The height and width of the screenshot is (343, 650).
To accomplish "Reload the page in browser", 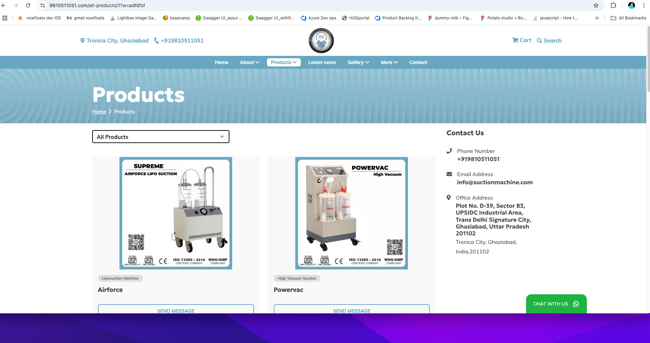I will point(28,5).
